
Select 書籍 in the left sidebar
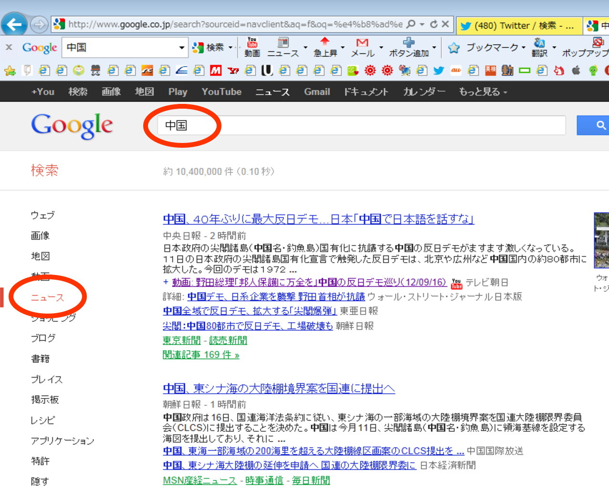pyautogui.click(x=40, y=358)
